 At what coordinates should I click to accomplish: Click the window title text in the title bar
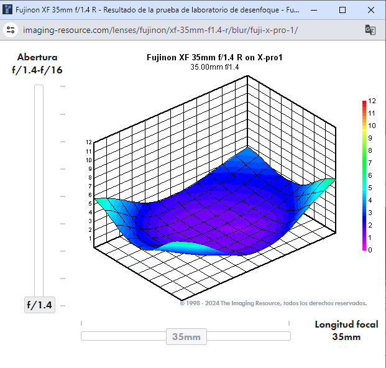[157, 10]
